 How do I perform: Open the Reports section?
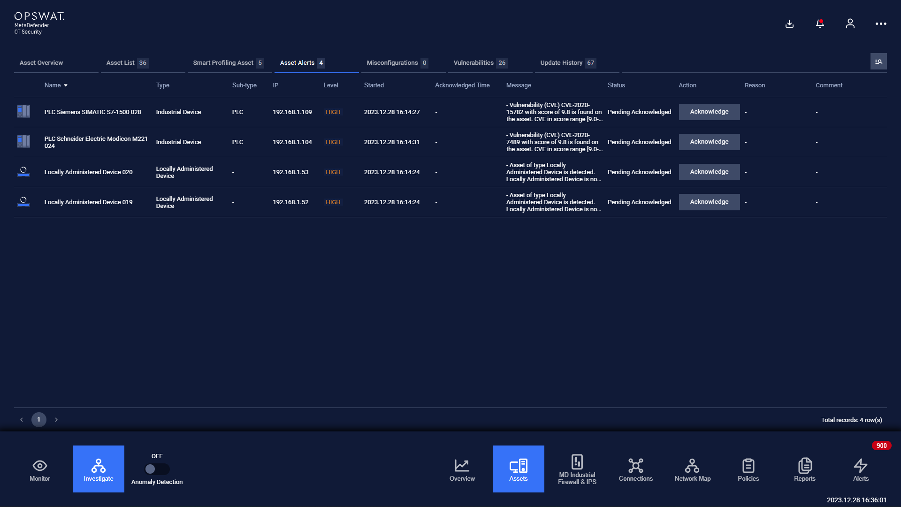[805, 469]
